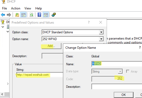
Task: Click Description field in Predefined Options dialog
Action: click(x=52, y=56)
